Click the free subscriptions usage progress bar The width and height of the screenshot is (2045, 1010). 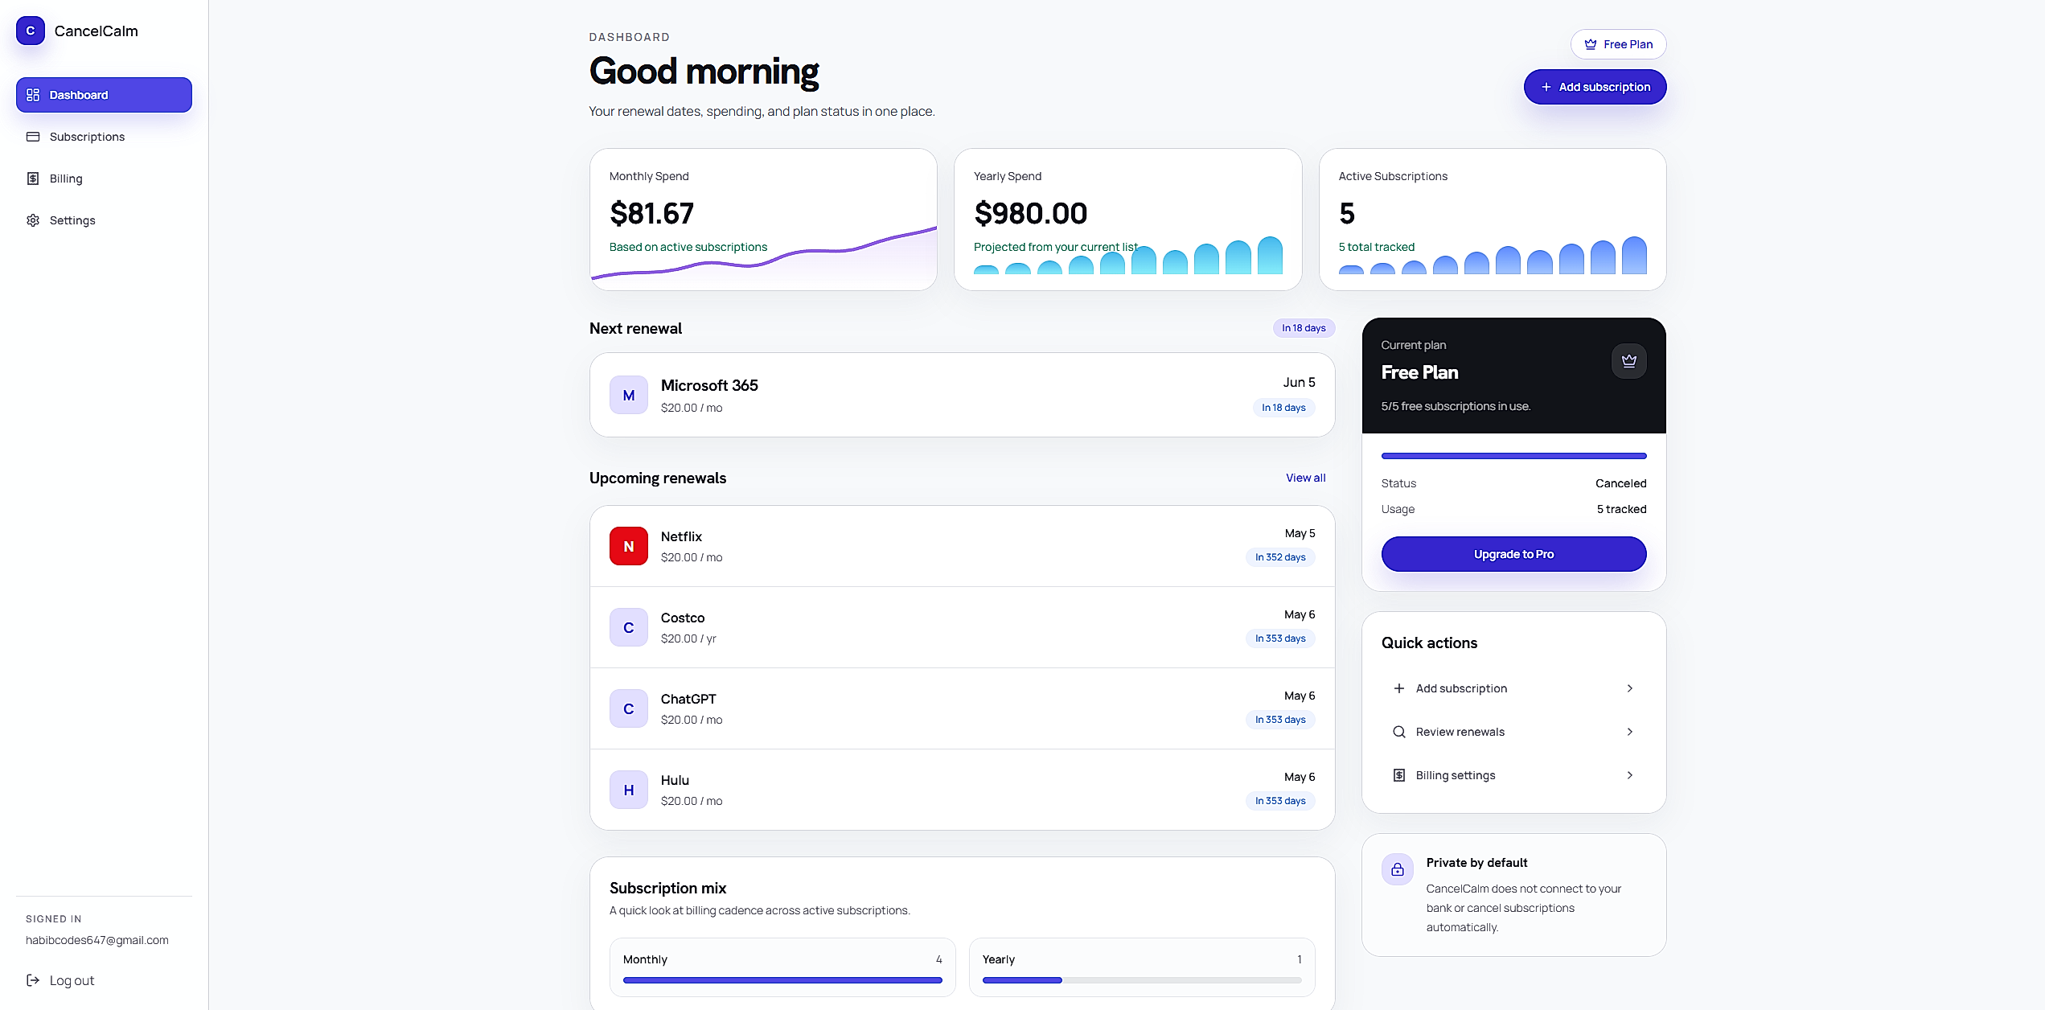1513,456
